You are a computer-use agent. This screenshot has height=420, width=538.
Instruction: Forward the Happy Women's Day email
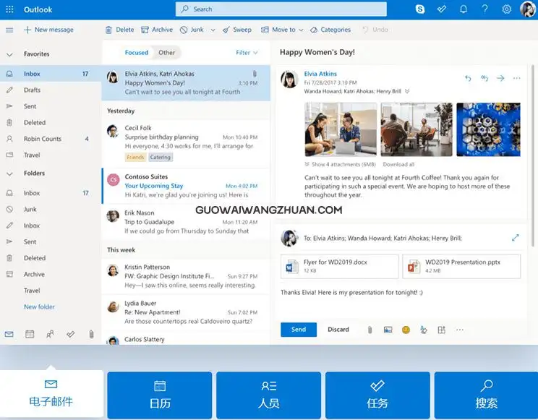[x=500, y=78]
